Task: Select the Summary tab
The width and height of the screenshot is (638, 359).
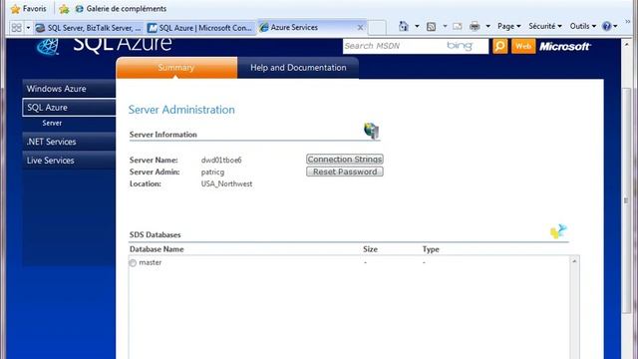Action: click(176, 68)
